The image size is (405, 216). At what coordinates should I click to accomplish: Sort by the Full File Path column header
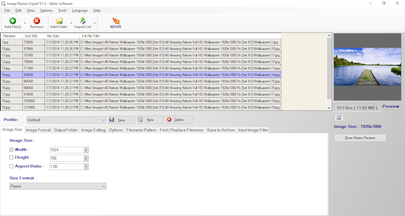pyautogui.click(x=181, y=36)
